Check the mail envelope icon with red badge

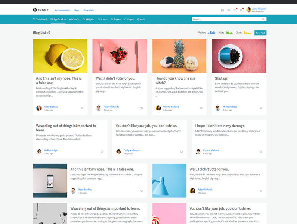tap(235, 10)
